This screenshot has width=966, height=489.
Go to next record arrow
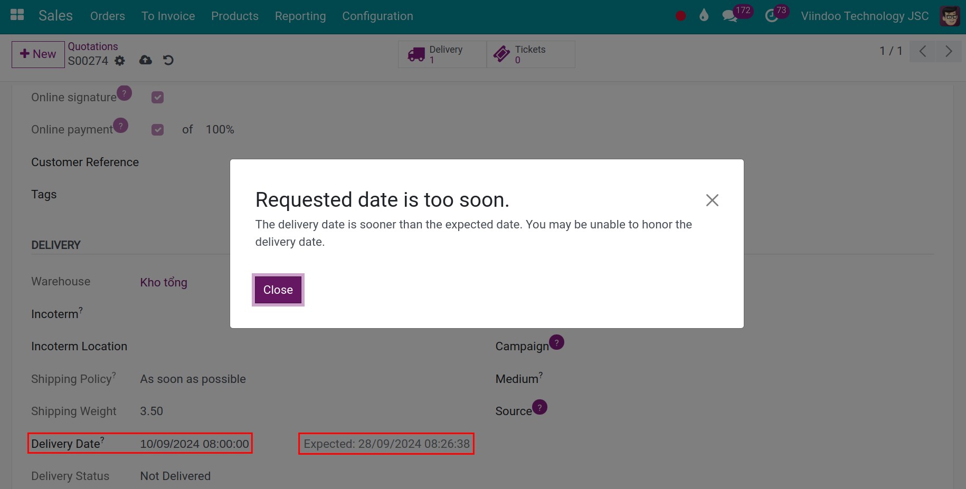(x=949, y=51)
